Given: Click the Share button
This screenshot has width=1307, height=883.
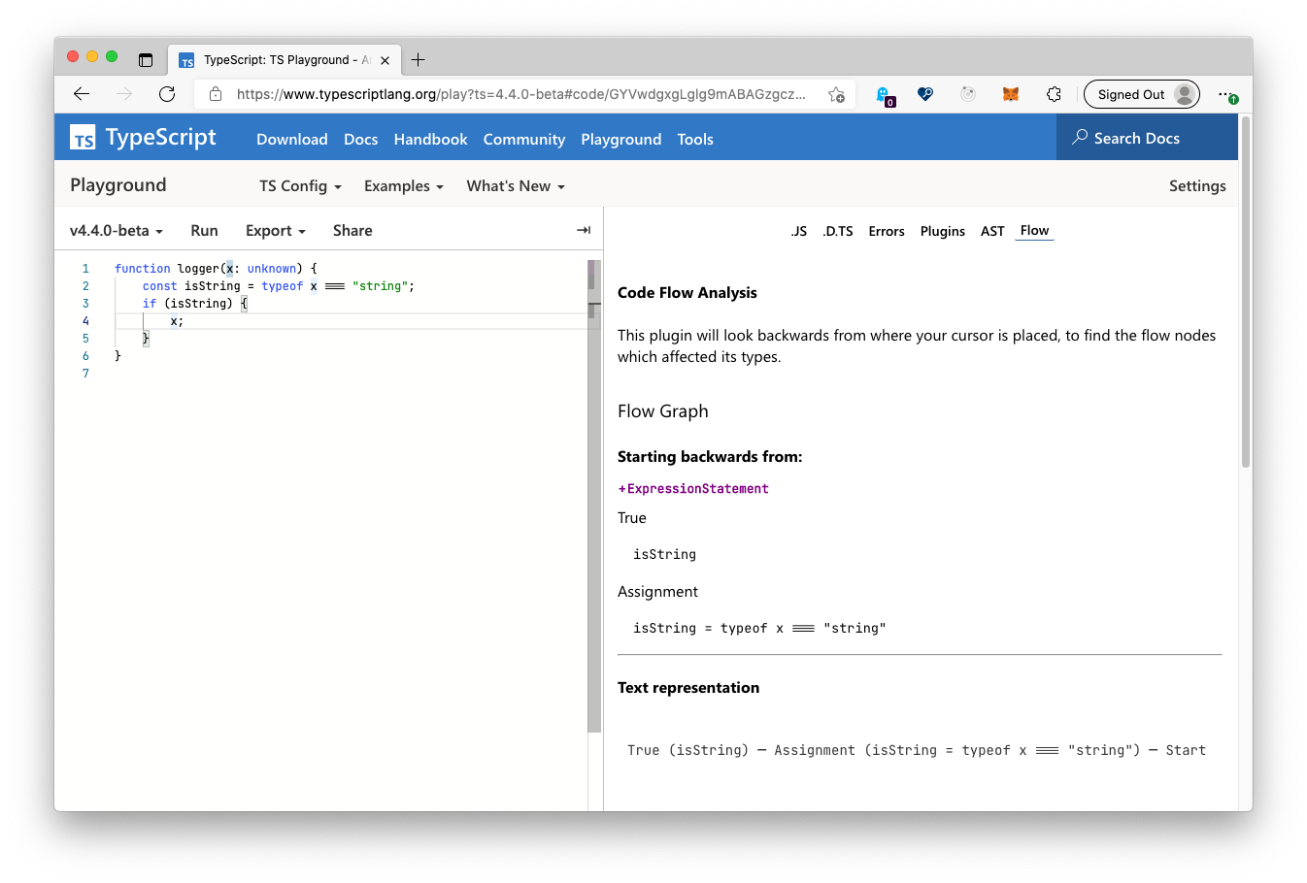Looking at the screenshot, I should (352, 230).
